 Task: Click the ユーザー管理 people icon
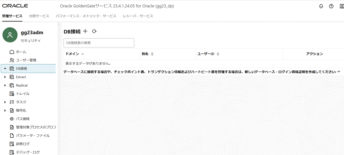point(12,60)
